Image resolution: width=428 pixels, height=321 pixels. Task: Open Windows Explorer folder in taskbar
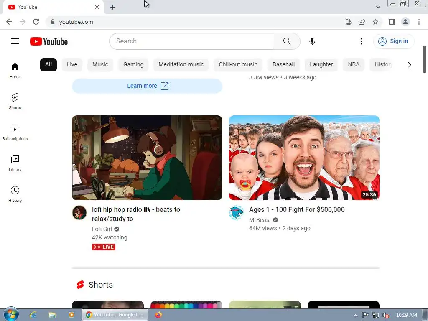point(52,315)
